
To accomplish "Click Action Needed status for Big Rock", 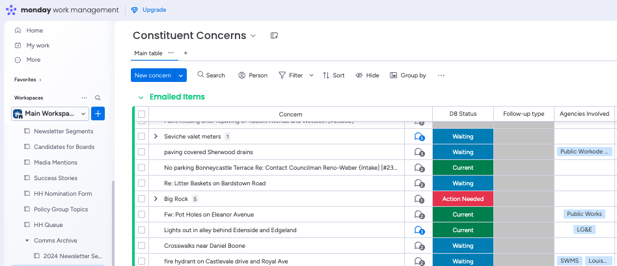I will pos(463,199).
